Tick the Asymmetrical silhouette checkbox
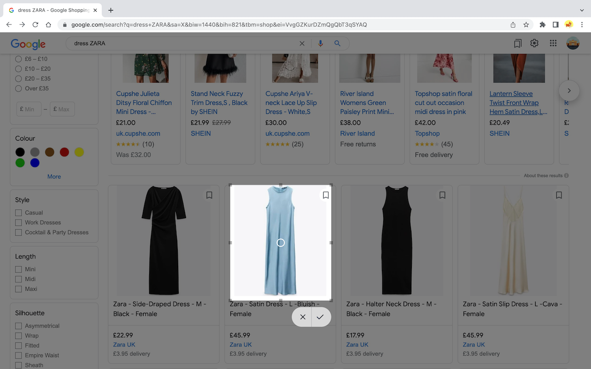Screen dimensions: 591x369 (18, 326)
